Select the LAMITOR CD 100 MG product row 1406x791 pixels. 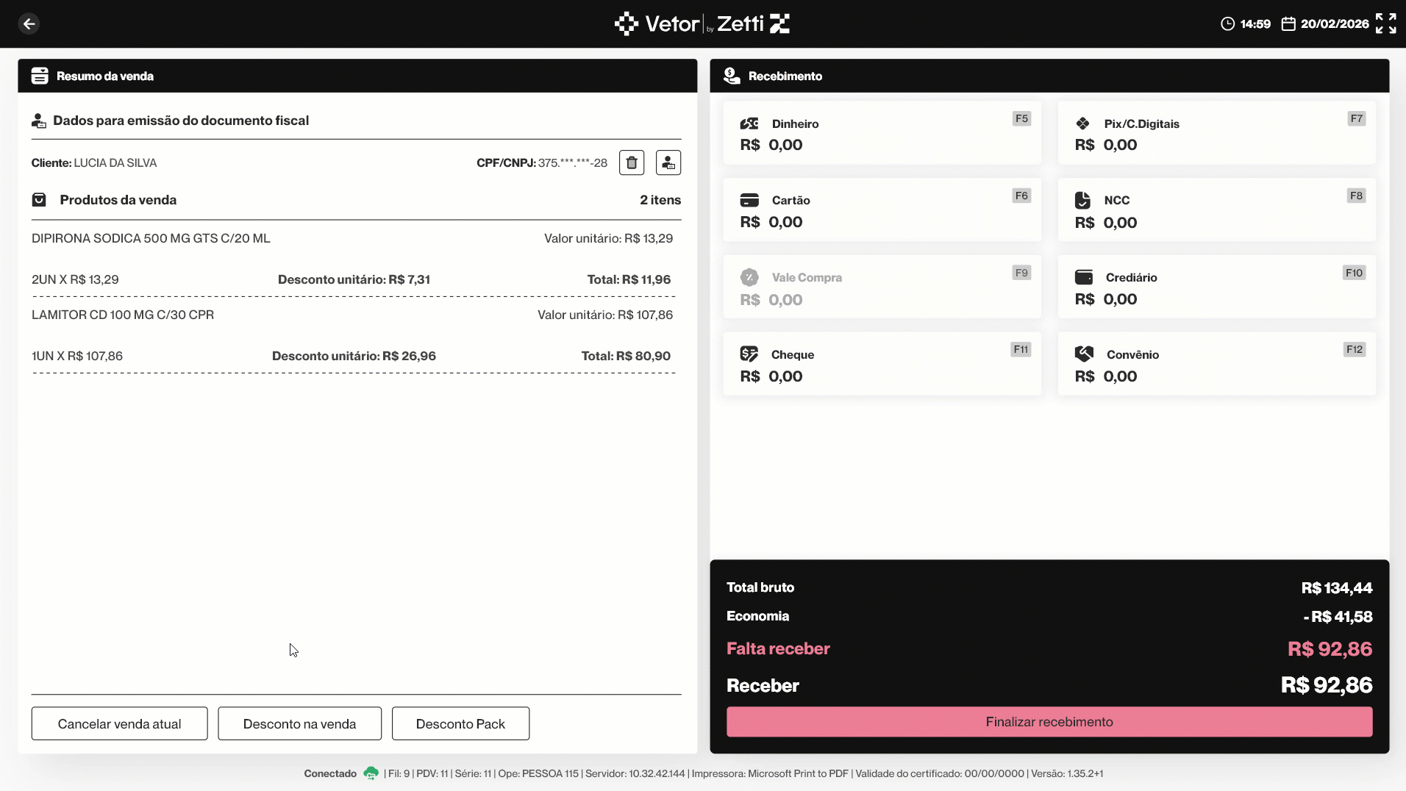[123, 315]
